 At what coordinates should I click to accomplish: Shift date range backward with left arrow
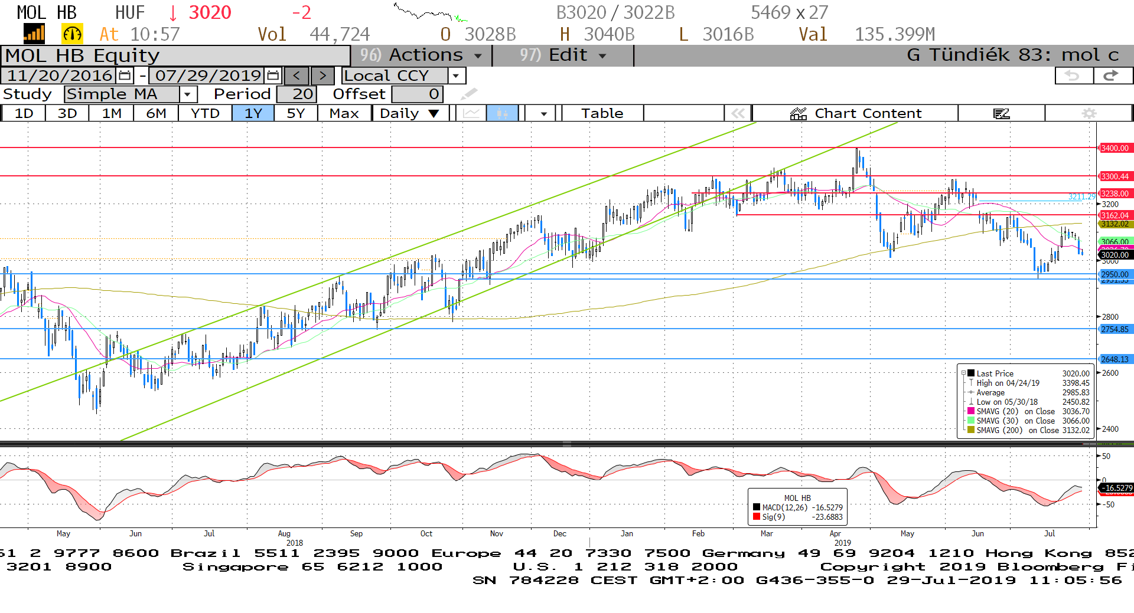tap(296, 76)
